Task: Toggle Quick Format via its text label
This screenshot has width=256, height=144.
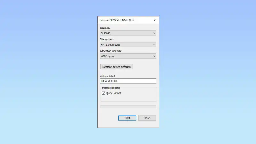Action: (x=114, y=93)
